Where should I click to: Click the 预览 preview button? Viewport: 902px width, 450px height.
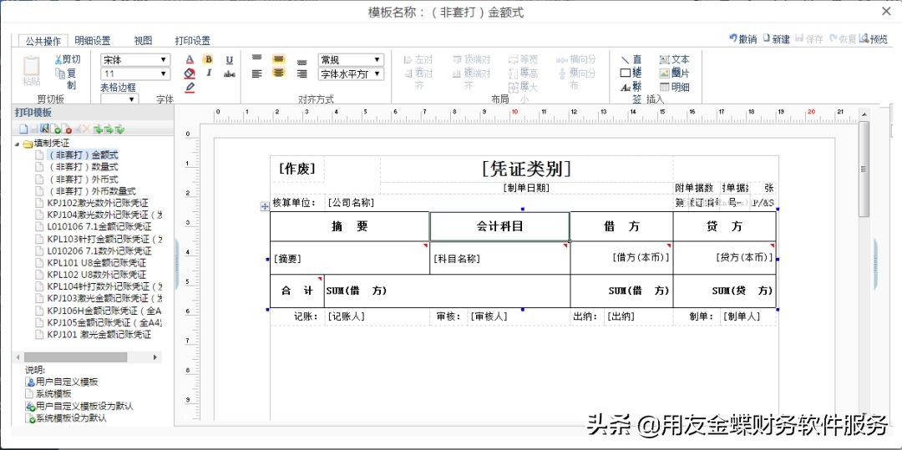(x=874, y=39)
